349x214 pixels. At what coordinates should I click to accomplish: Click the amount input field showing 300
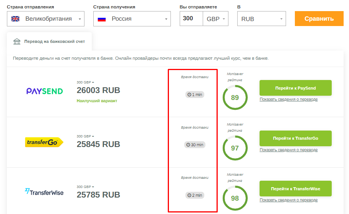click(x=191, y=18)
